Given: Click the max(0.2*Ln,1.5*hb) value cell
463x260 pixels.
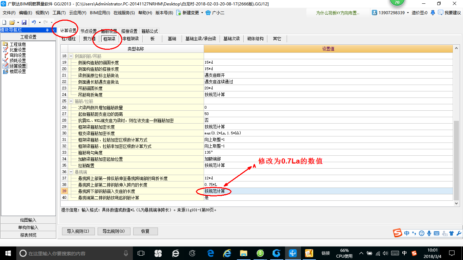Looking at the screenshot, I should click(328, 133).
